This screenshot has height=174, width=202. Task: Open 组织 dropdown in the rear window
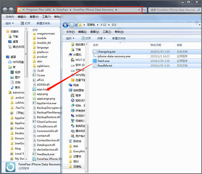click(x=9, y=23)
